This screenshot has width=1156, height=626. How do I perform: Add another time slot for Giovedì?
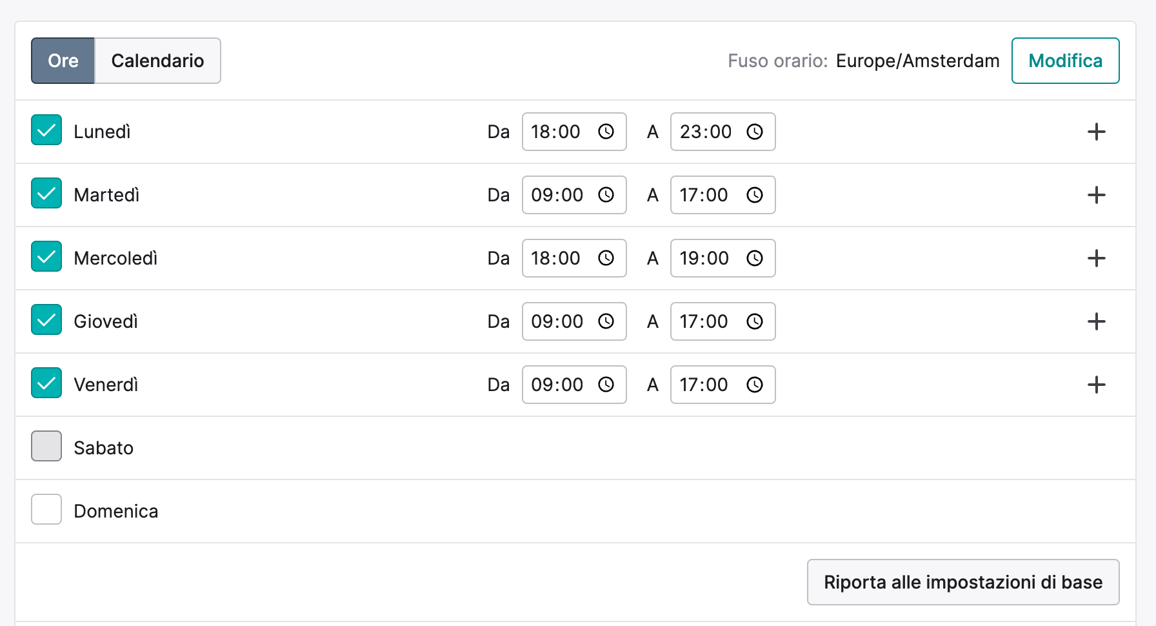(x=1096, y=321)
